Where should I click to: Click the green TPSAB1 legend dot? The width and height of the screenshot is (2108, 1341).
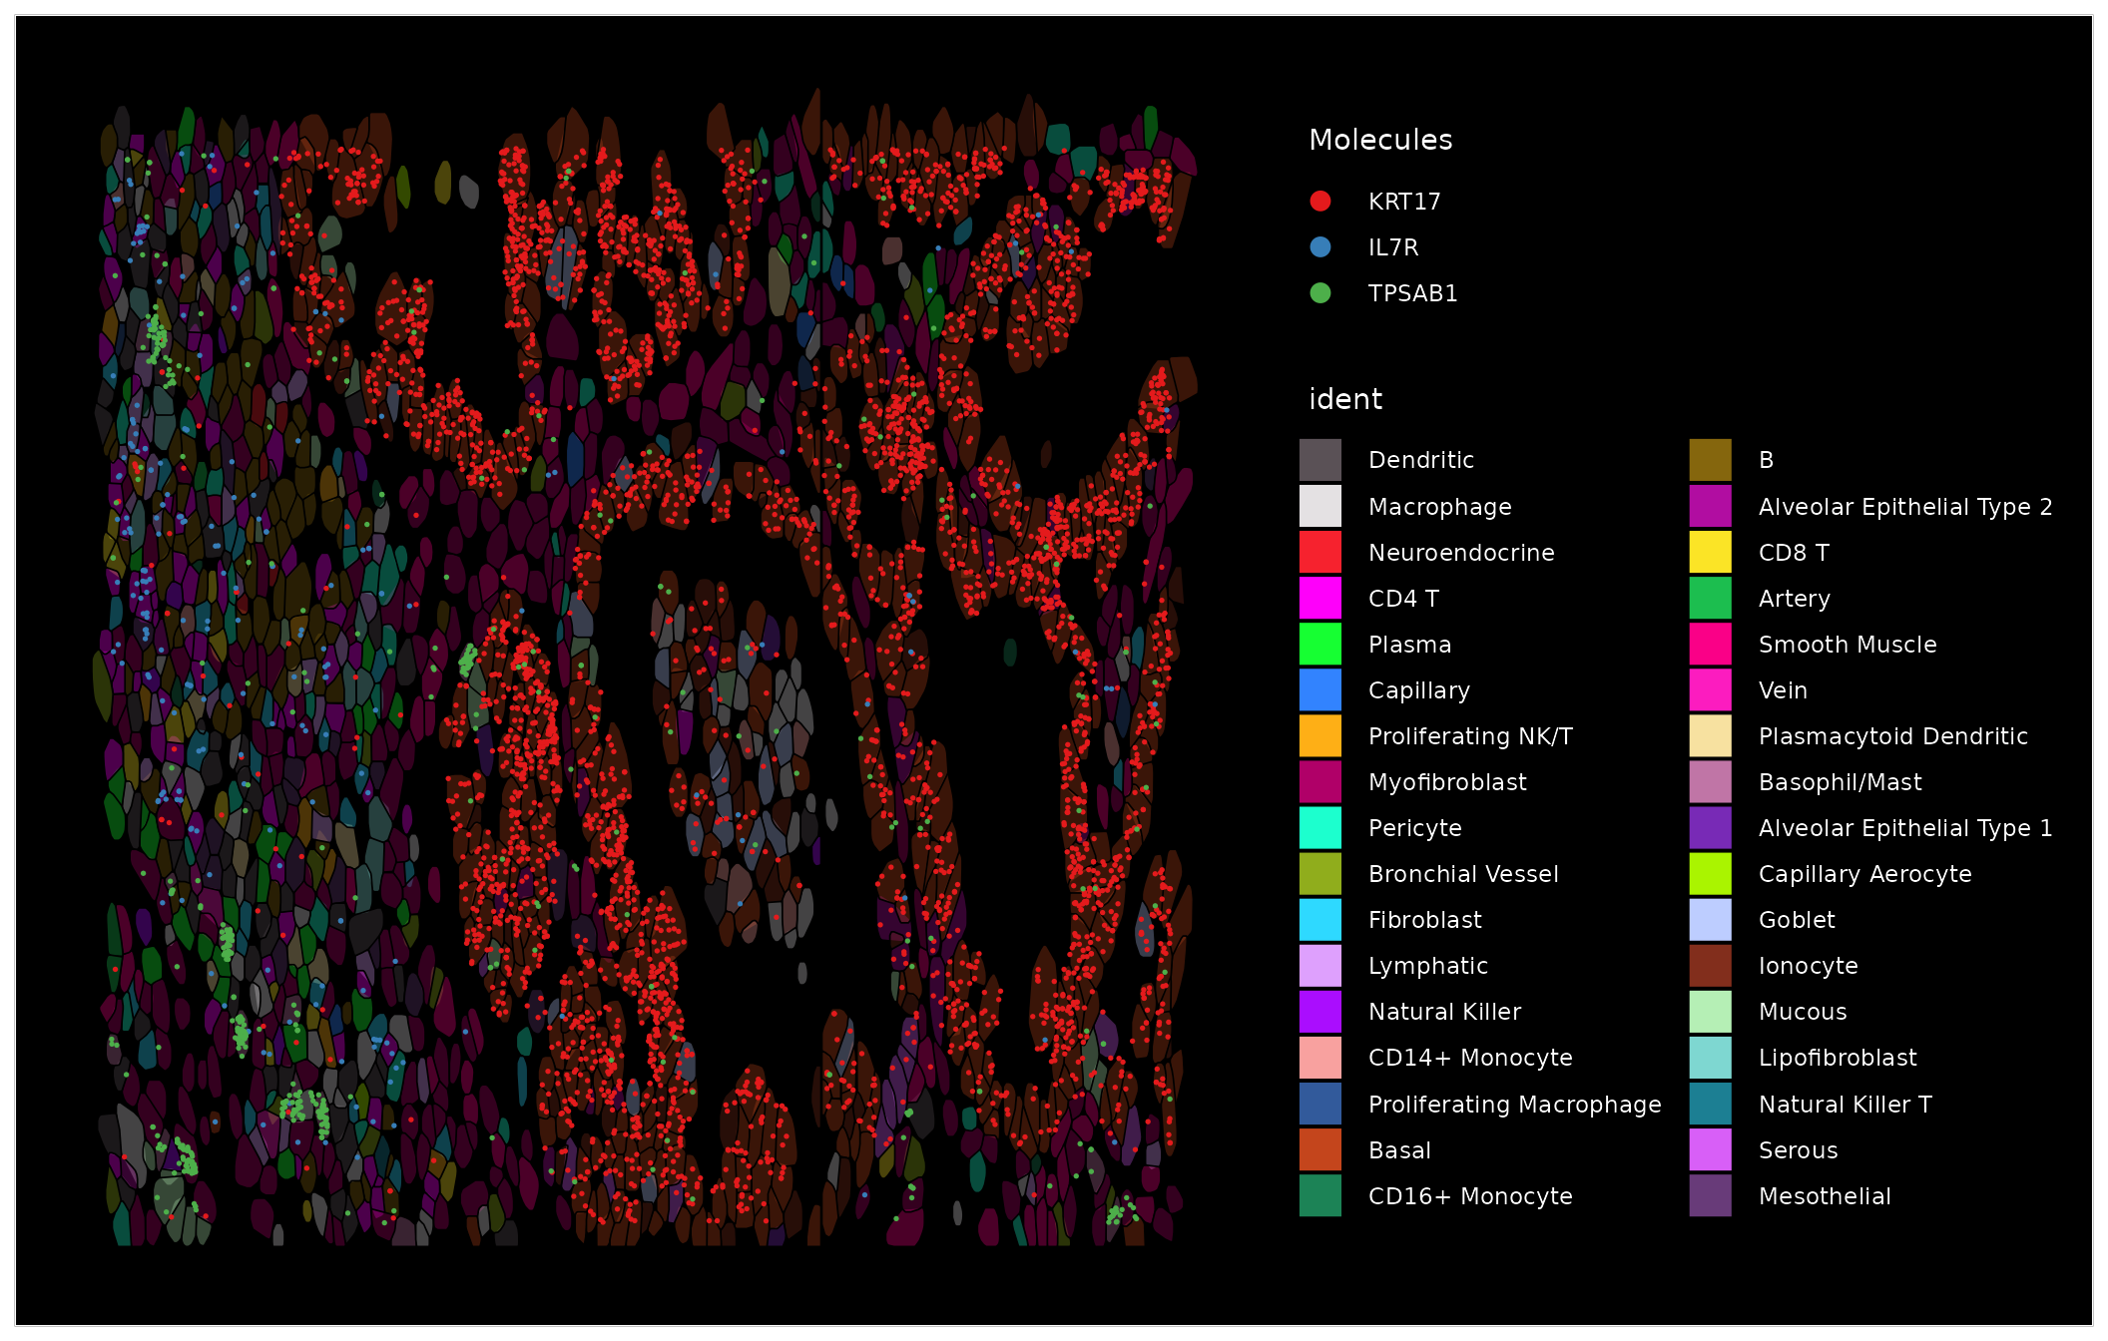tap(1319, 293)
